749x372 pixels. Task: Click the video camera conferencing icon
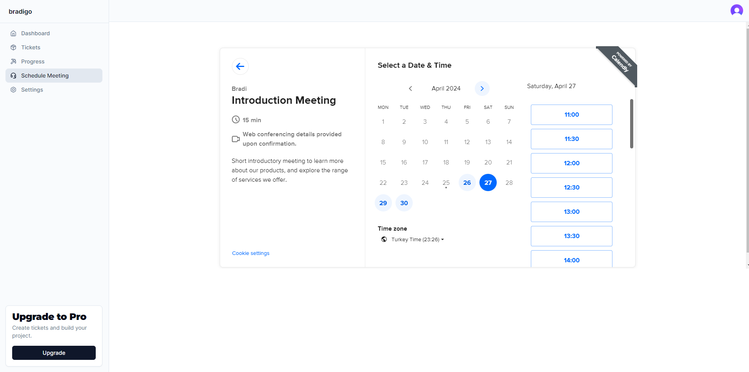pos(236,139)
